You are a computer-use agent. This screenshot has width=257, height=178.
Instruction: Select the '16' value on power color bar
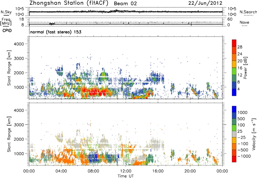pyautogui.click(x=240, y=68)
